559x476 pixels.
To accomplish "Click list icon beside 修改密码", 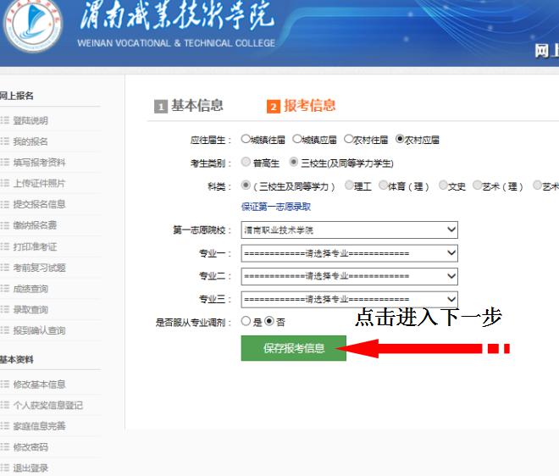I will pos(4,447).
